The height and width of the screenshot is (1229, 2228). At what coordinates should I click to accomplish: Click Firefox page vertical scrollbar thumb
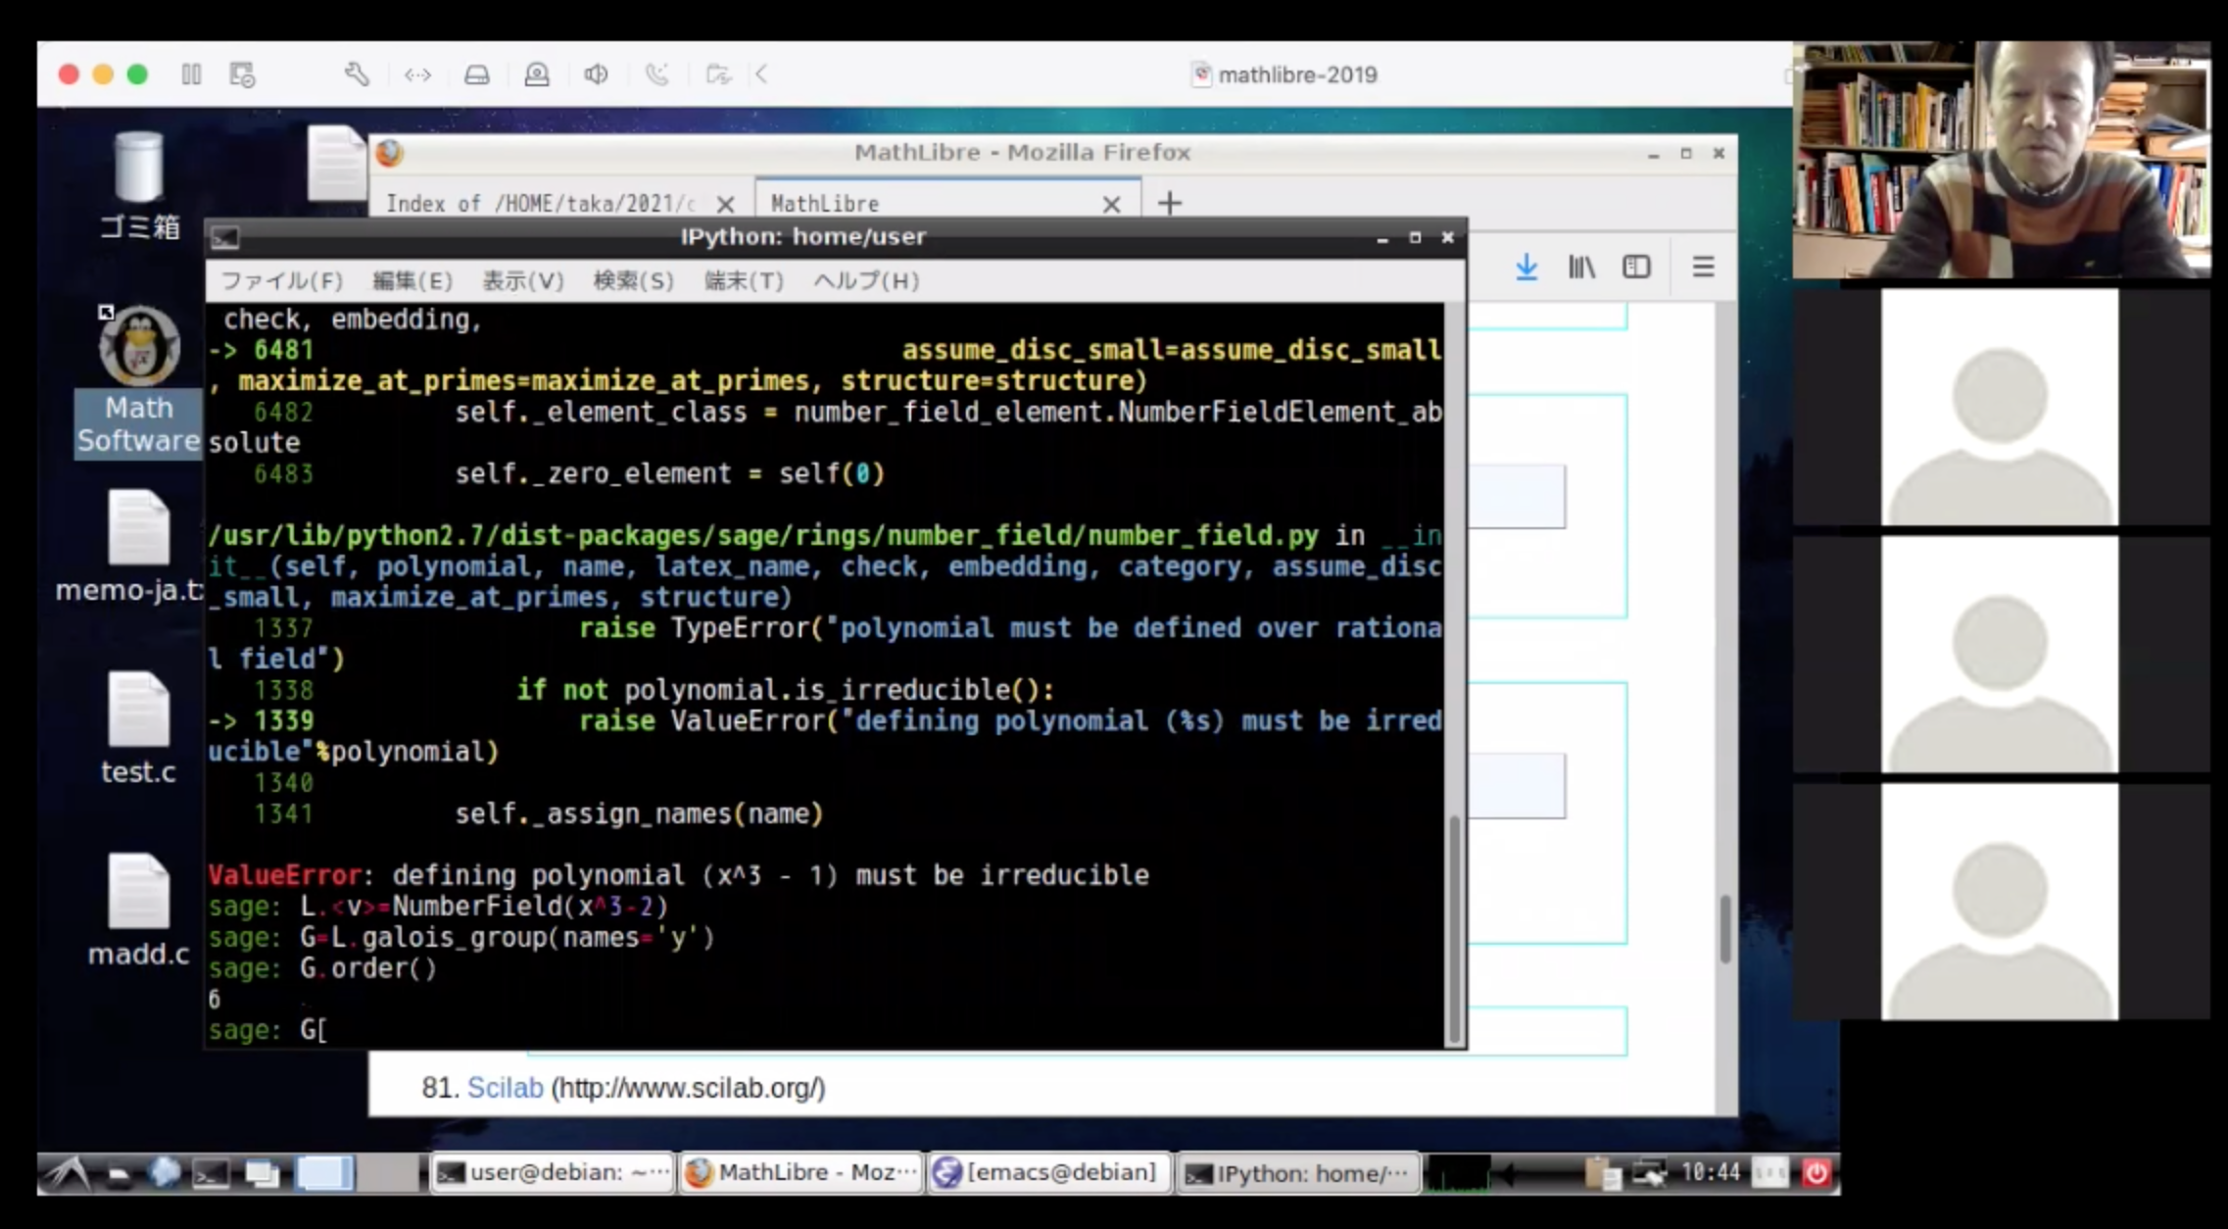[x=1724, y=929]
